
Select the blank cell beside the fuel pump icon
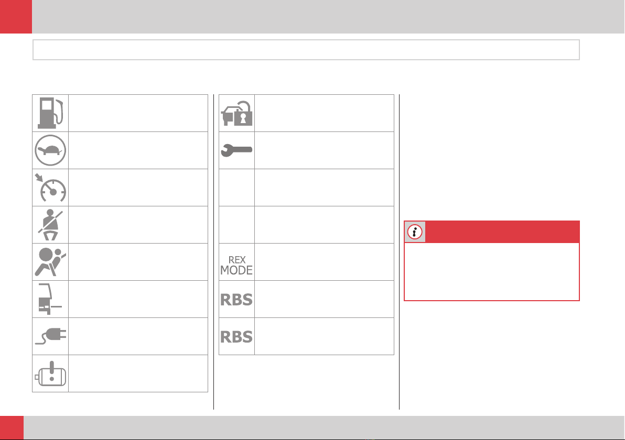point(138,113)
